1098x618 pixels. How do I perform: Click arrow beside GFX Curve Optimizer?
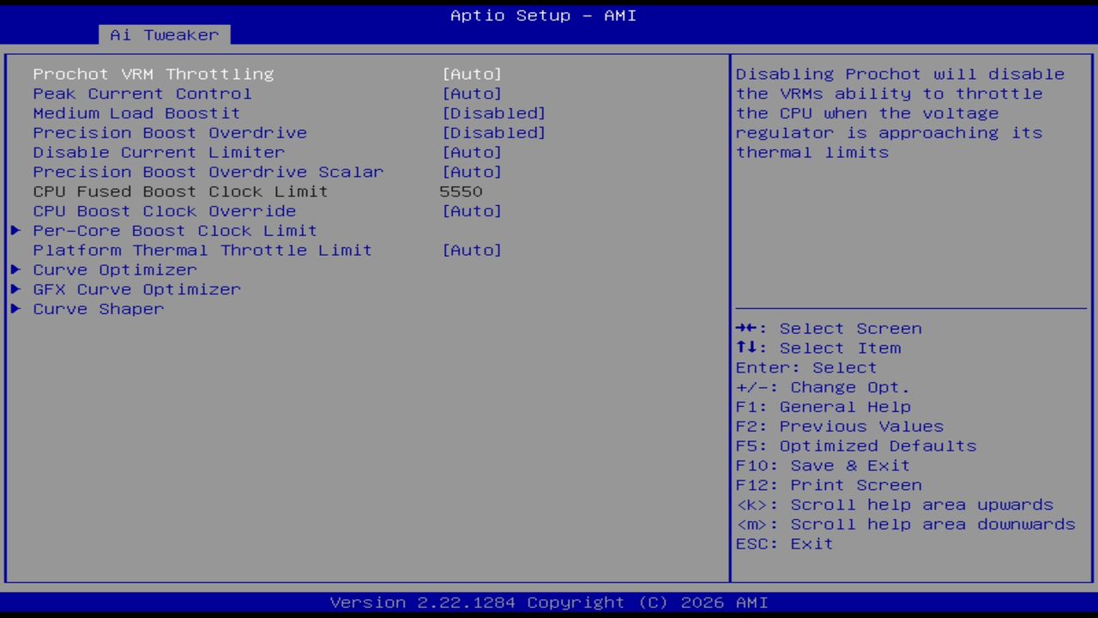click(x=15, y=289)
